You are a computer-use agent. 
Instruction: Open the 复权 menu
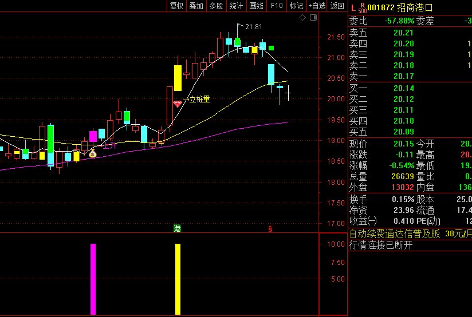pos(176,6)
